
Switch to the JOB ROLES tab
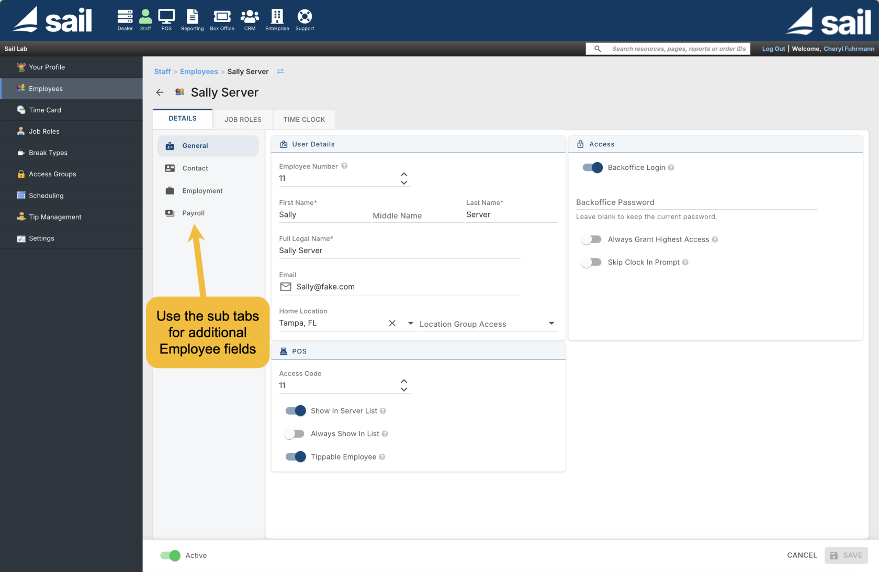point(243,120)
